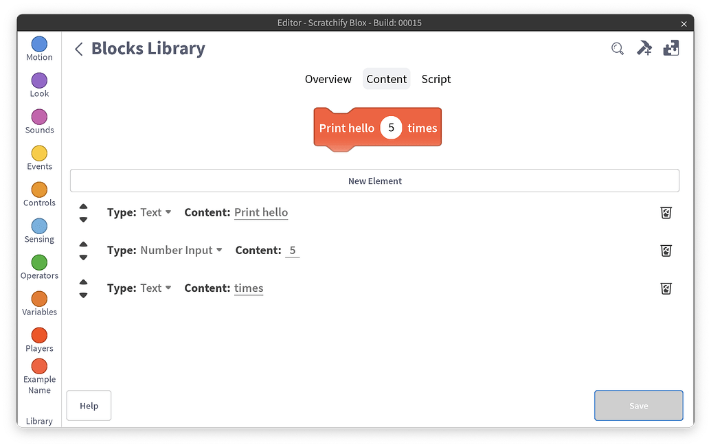Image resolution: width=711 pixels, height=447 pixels.
Task: Switch to the Script tab
Action: (x=436, y=79)
